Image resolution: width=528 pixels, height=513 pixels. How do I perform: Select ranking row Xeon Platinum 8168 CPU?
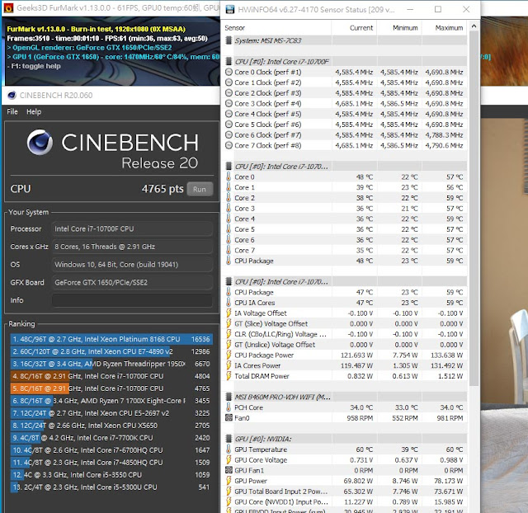pos(111,339)
